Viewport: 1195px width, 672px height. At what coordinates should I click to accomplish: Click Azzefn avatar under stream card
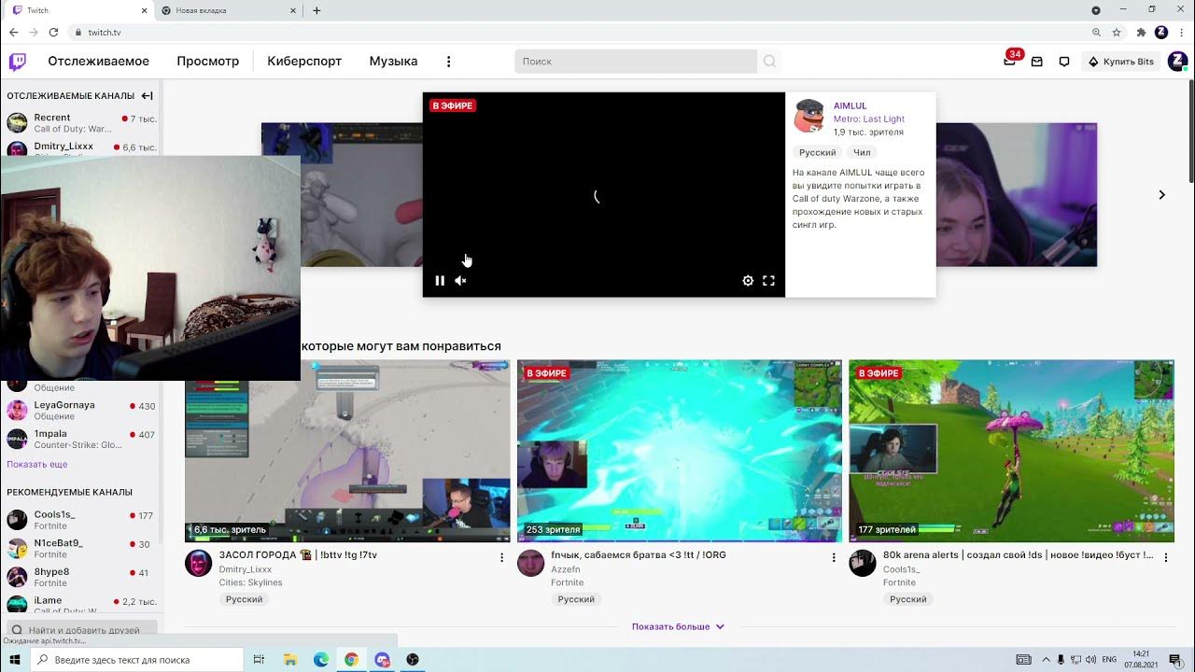(x=530, y=563)
